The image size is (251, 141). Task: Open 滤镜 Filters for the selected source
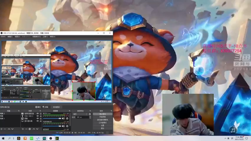pyautogui.click(x=45, y=107)
